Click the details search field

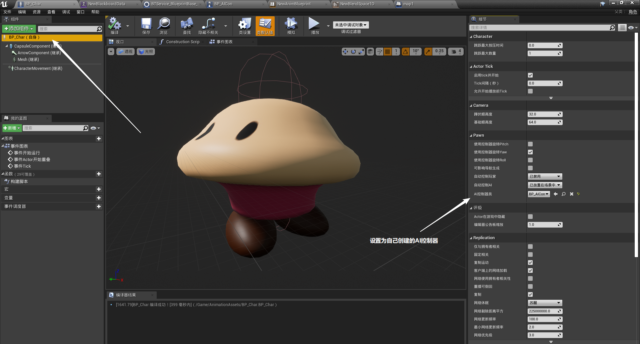point(542,28)
